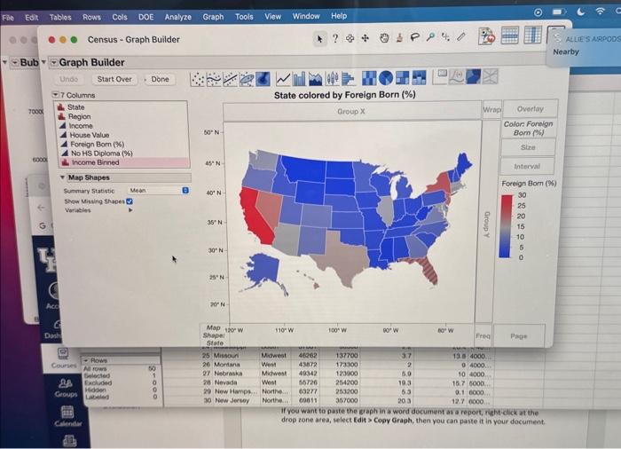
Task: Click the Undo button
Action: coord(68,79)
